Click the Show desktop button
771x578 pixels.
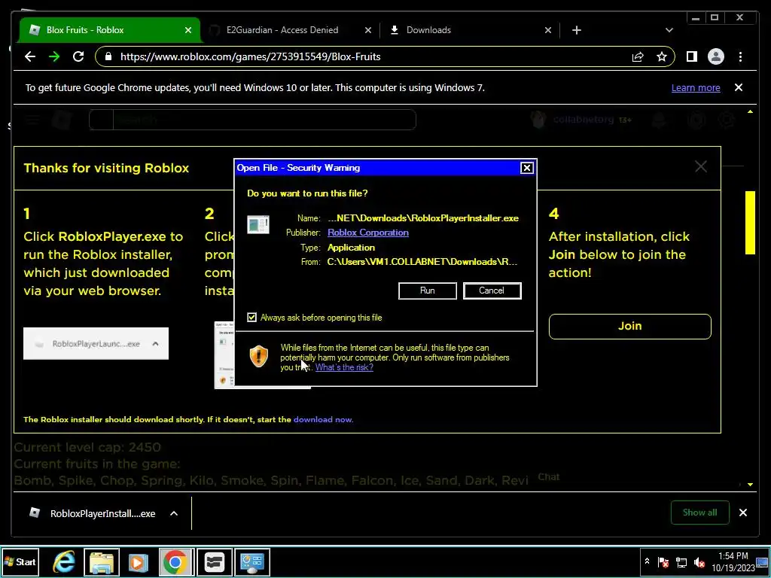click(x=763, y=561)
